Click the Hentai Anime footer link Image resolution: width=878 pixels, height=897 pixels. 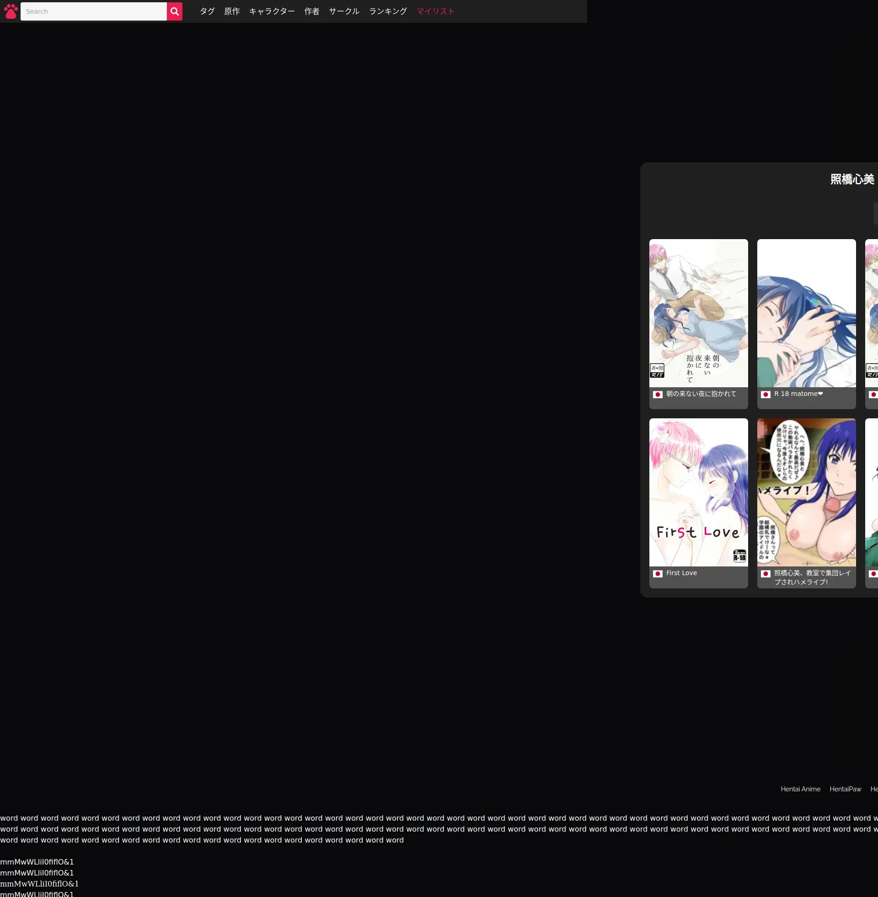tap(800, 789)
